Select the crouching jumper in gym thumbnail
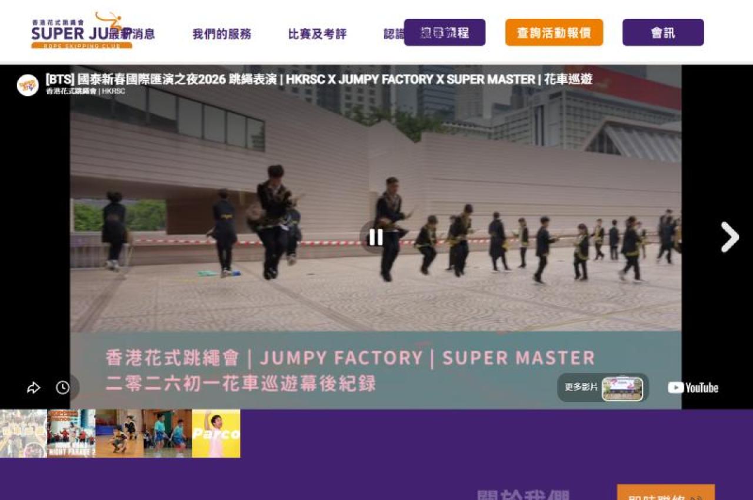Viewport: 753px width, 500px height. point(119,434)
